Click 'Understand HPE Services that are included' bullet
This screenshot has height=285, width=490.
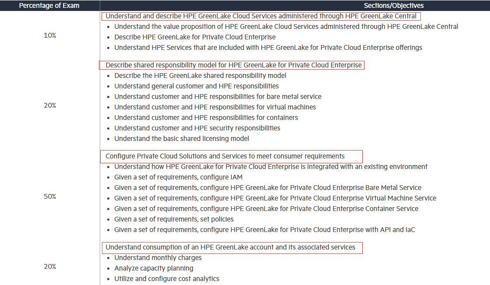268,48
